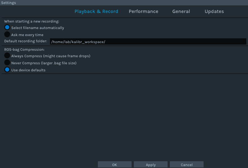
Task: Choose Never Compress radio option
Action: click(7, 63)
